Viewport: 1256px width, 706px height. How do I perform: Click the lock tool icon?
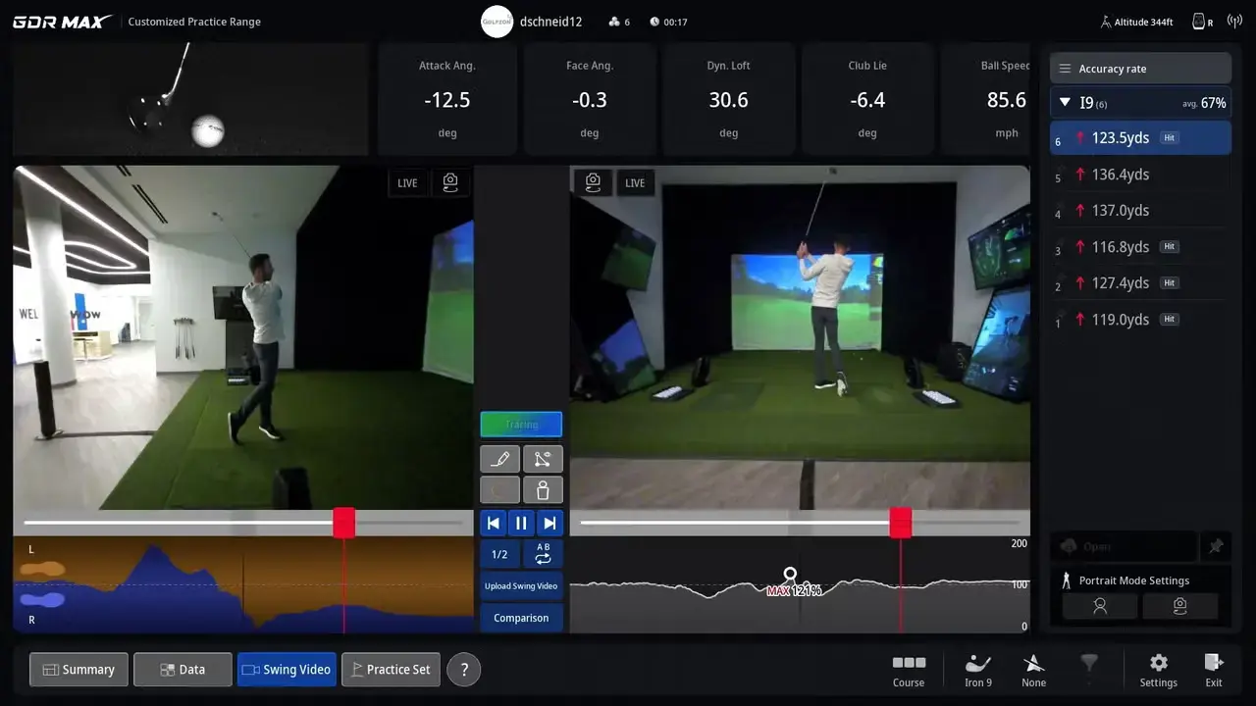pyautogui.click(x=543, y=488)
